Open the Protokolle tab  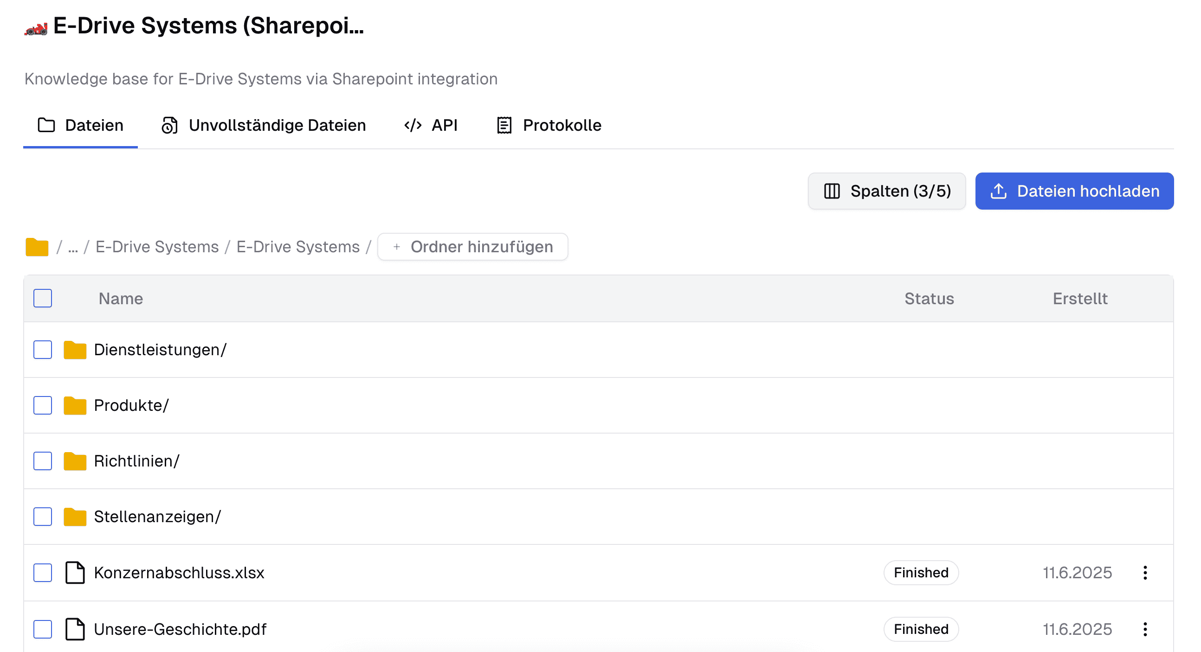pyautogui.click(x=548, y=125)
